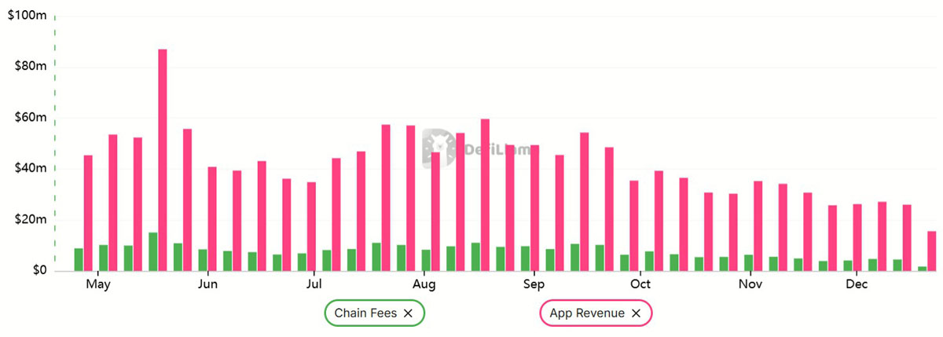This screenshot has width=943, height=337.
Task: Toggle the Chain Fees legend pill
Action: 365,313
